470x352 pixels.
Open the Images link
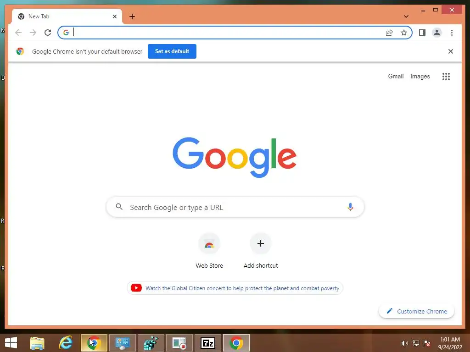pyautogui.click(x=420, y=77)
